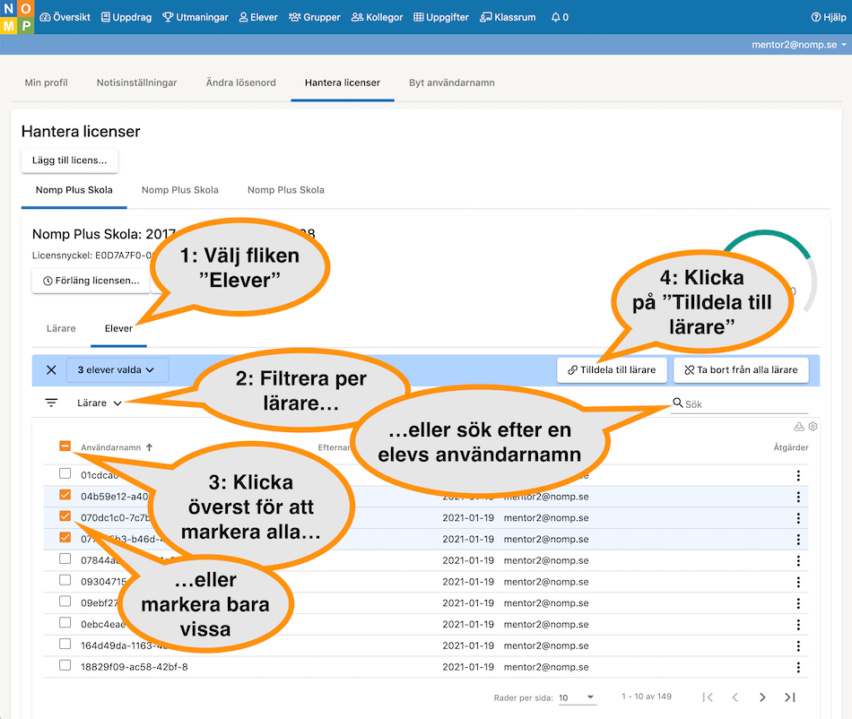Expand the "3 elever valda" dropdown

tap(117, 370)
